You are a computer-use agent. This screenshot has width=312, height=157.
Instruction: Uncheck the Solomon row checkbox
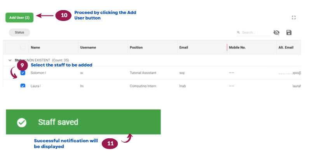point(23,73)
